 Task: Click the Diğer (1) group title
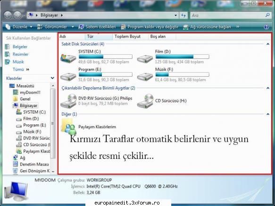click(x=69, y=114)
